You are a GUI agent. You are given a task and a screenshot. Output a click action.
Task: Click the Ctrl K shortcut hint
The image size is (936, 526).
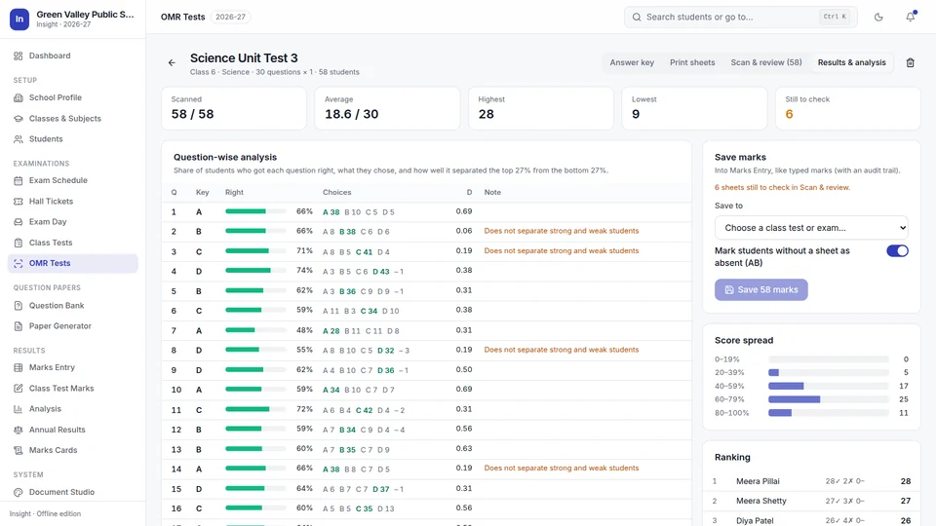tap(835, 18)
